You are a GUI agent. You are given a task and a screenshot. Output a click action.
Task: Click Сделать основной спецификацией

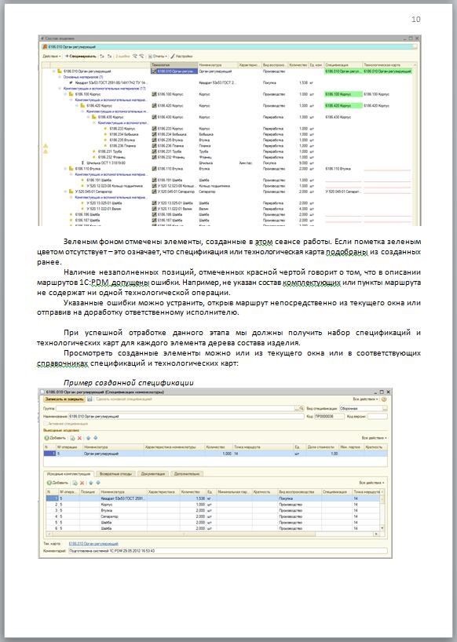123,399
